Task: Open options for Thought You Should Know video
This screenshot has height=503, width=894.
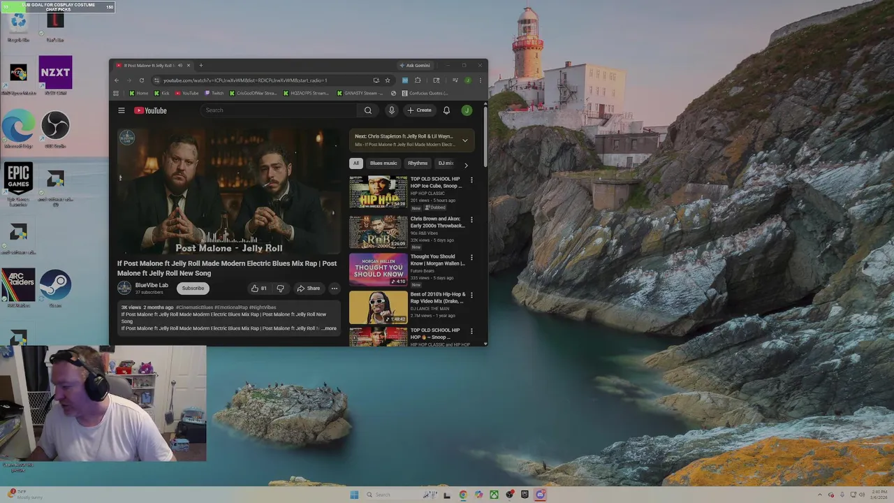Action: click(x=471, y=258)
